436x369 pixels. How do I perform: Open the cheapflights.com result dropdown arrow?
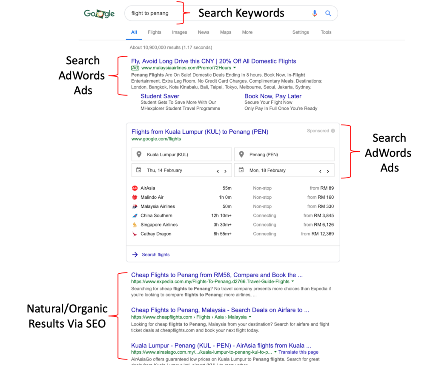[250, 317]
